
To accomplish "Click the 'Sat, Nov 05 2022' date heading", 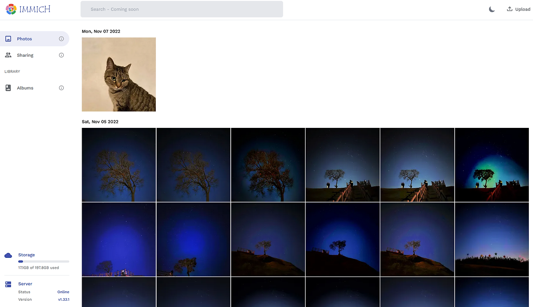I will click(100, 122).
